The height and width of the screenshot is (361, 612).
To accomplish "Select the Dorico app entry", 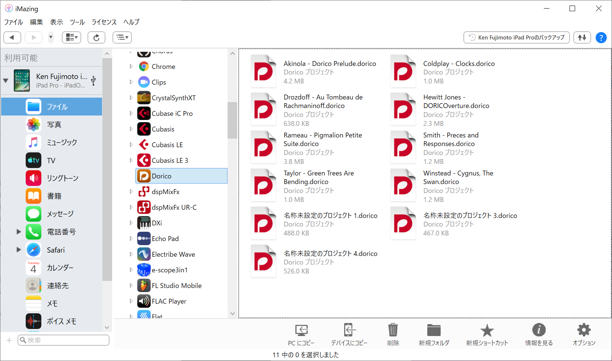I will [x=181, y=176].
